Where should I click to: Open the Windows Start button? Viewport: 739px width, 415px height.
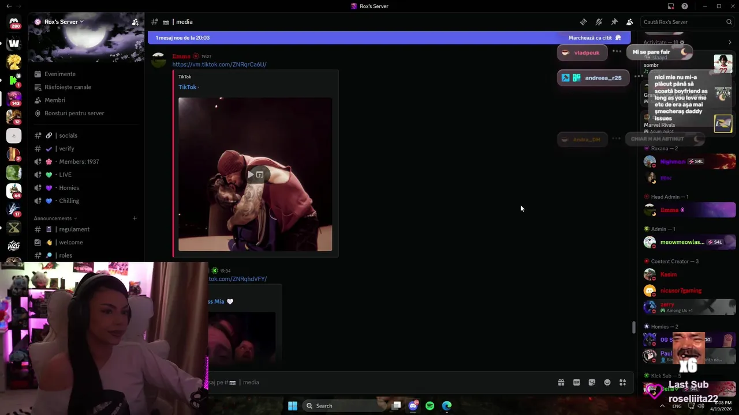click(293, 406)
